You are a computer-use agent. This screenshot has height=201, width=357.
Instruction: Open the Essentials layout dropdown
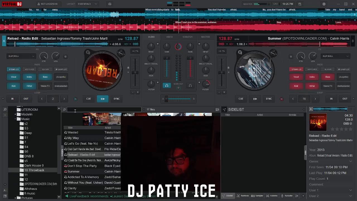pyautogui.click(x=87, y=4)
